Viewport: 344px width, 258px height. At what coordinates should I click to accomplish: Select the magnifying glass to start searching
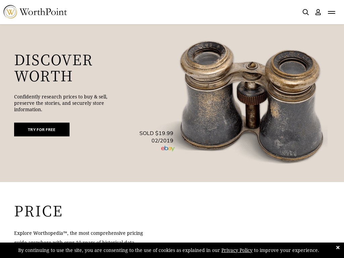[x=305, y=12]
